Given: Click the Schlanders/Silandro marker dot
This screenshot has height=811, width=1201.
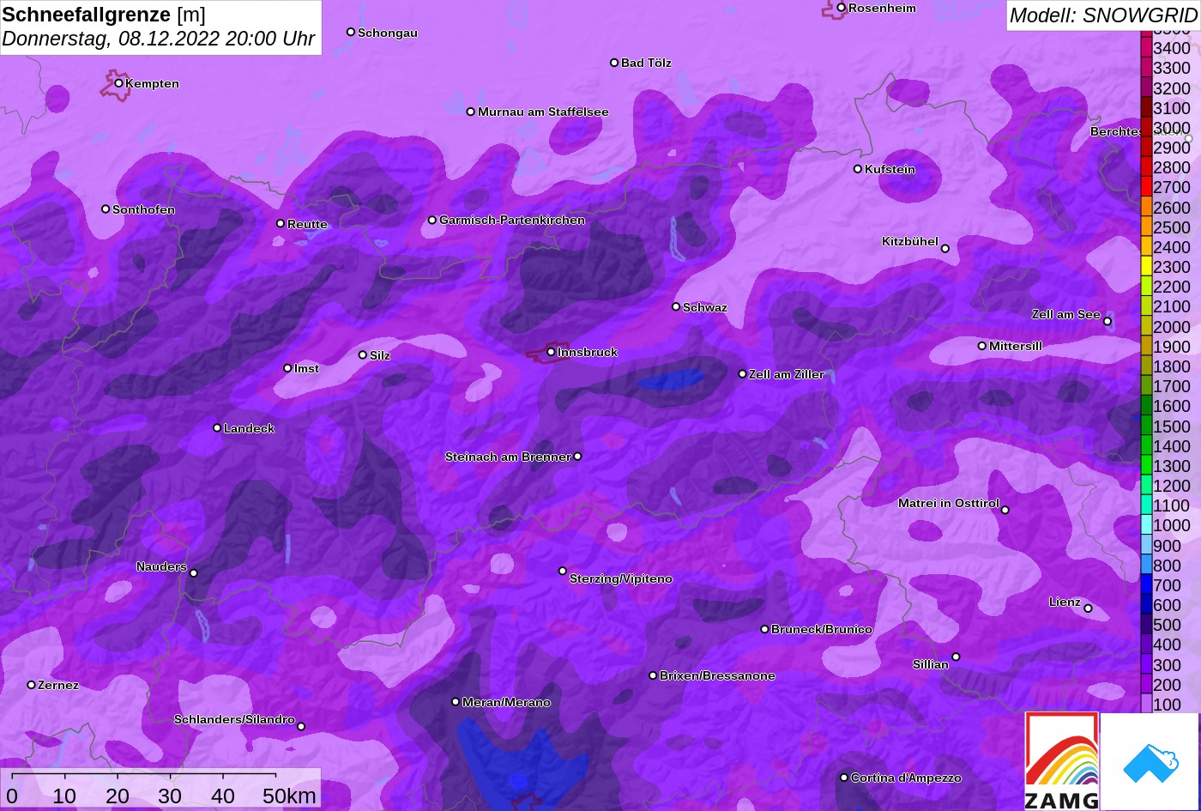Looking at the screenshot, I should (x=301, y=727).
